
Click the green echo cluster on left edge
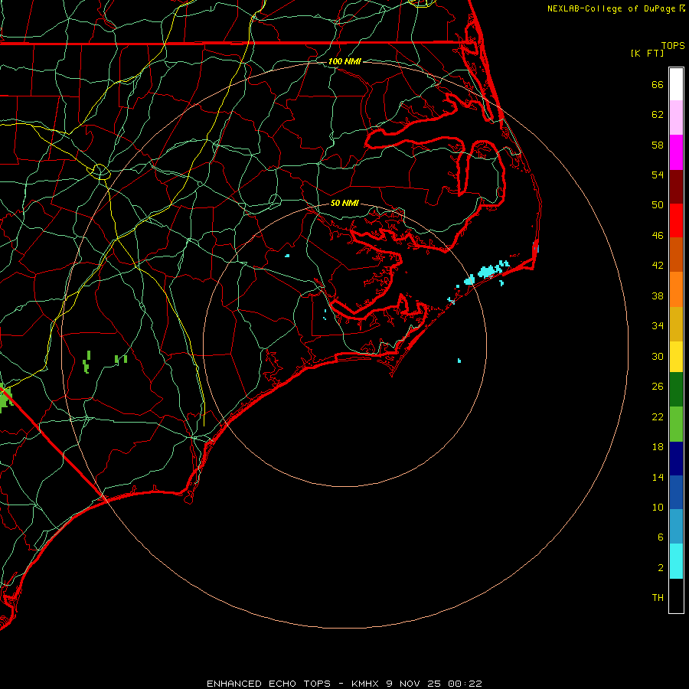pos(5,398)
